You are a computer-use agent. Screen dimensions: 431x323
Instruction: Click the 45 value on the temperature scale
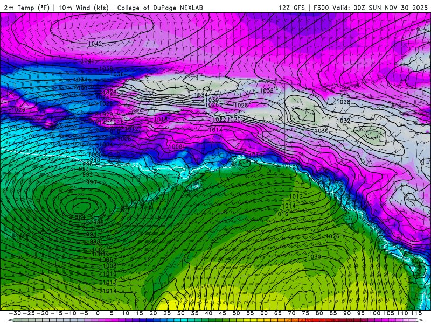(222, 313)
